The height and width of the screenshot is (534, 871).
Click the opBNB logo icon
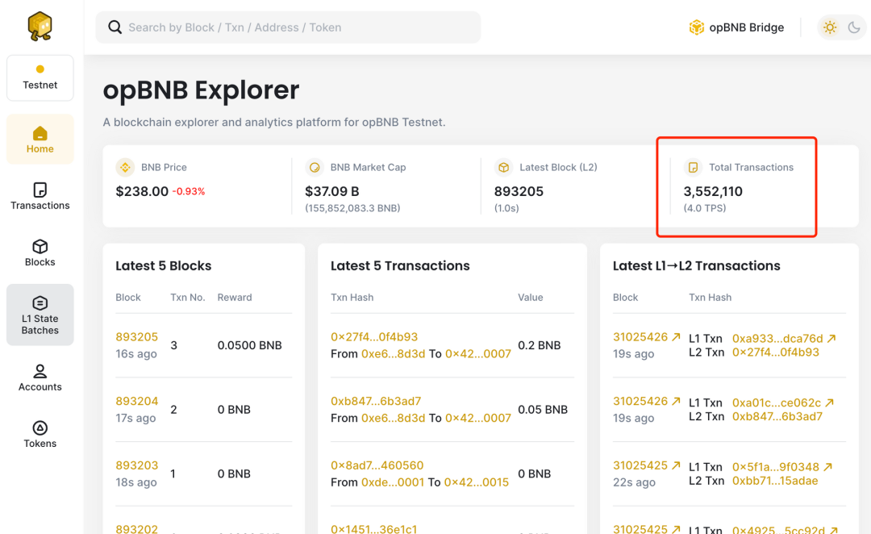tap(40, 26)
